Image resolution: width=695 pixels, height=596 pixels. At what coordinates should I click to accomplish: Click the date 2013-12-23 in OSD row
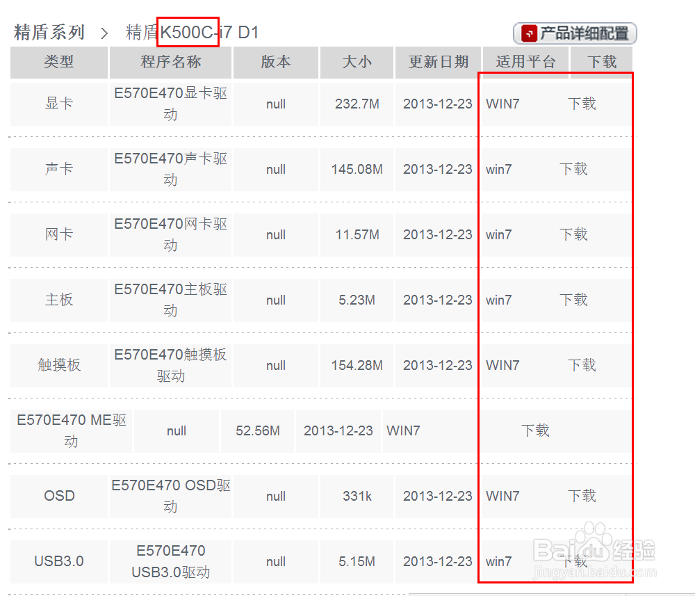point(438,496)
